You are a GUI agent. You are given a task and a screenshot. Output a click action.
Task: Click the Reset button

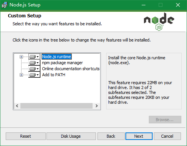tap(26, 136)
